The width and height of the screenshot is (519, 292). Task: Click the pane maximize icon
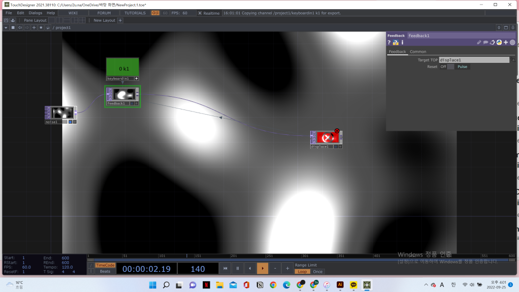click(x=506, y=27)
